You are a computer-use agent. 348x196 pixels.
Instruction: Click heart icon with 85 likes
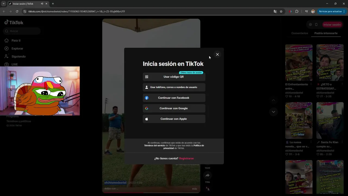coord(318,154)
